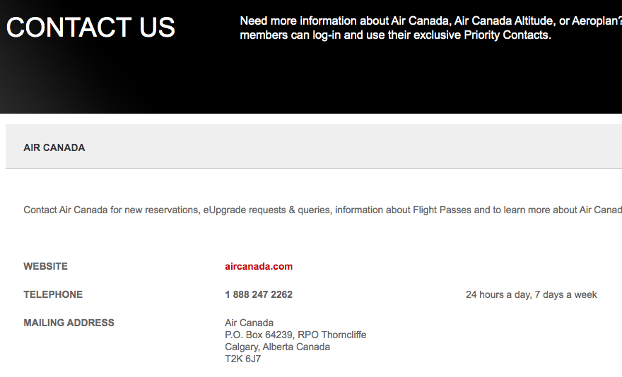Click the black header banner area below title

coord(311,79)
